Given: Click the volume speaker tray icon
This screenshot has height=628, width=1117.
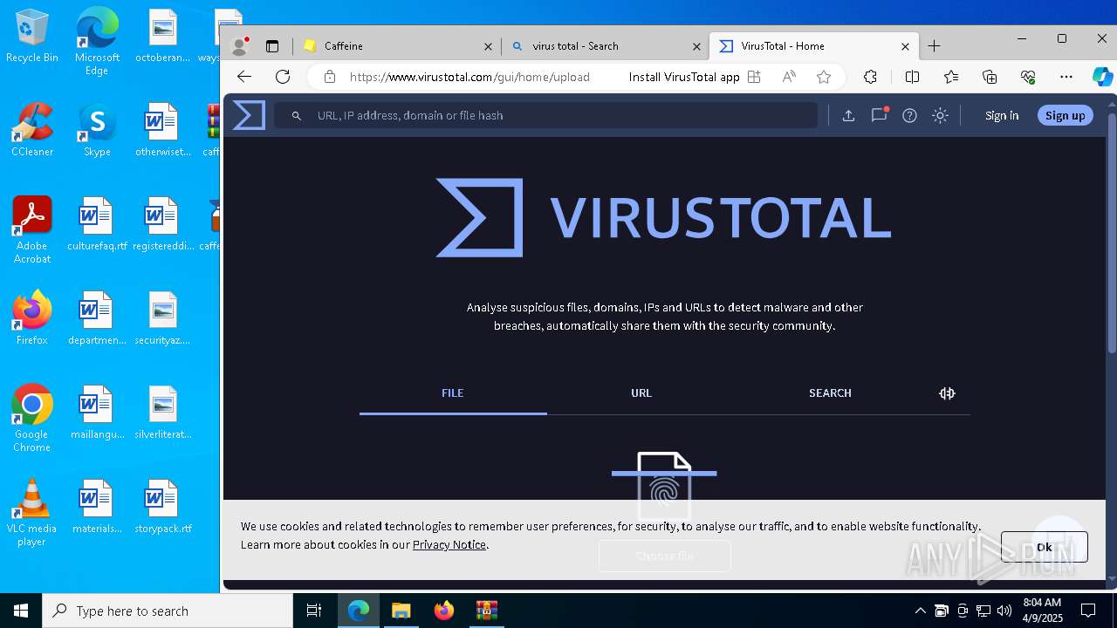Looking at the screenshot, I should coord(1004,611).
